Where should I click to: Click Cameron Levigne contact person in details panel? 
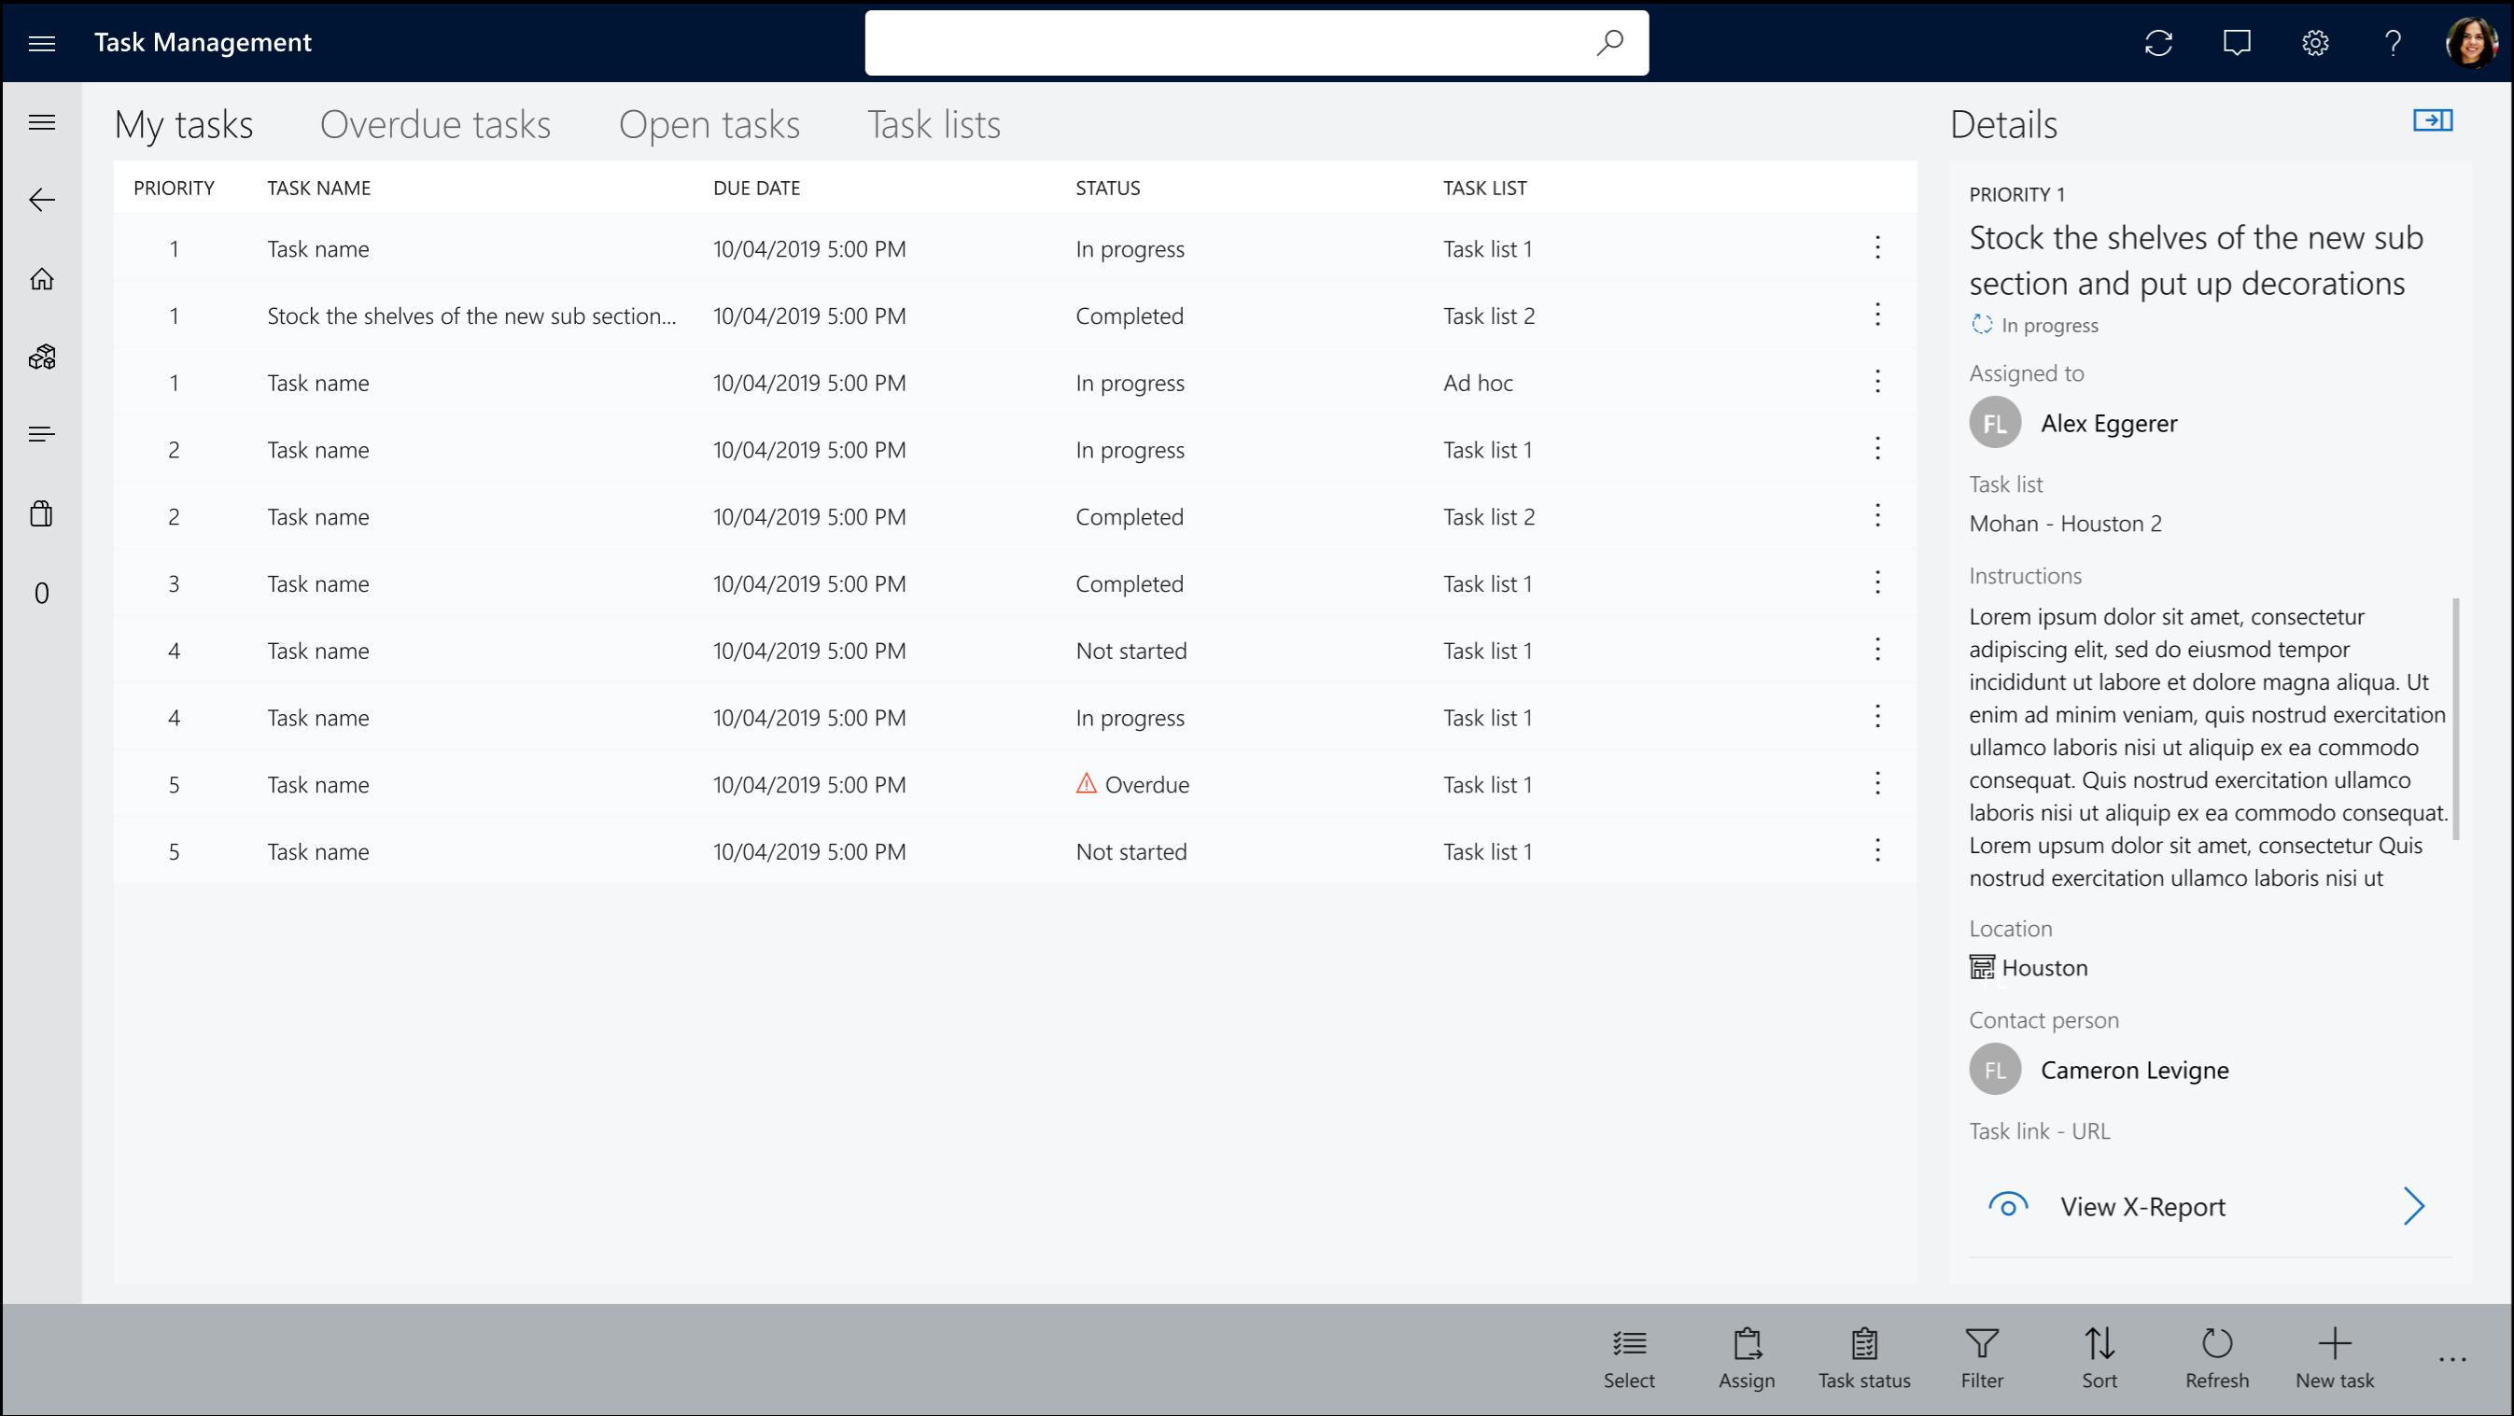pyautogui.click(x=2136, y=1071)
